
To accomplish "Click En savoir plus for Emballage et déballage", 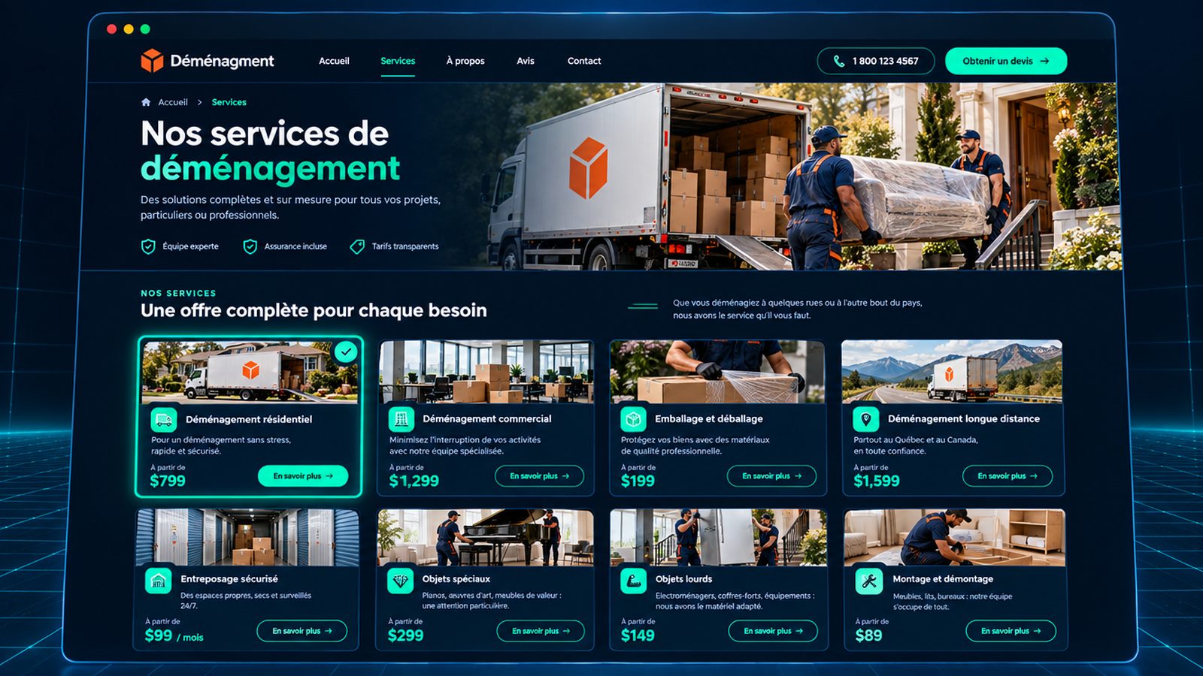I will [771, 476].
